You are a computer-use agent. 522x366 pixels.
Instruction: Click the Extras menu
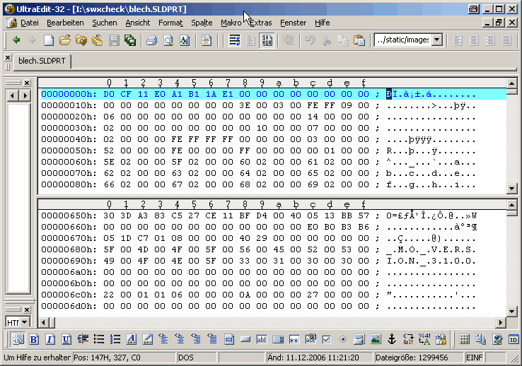coord(260,23)
